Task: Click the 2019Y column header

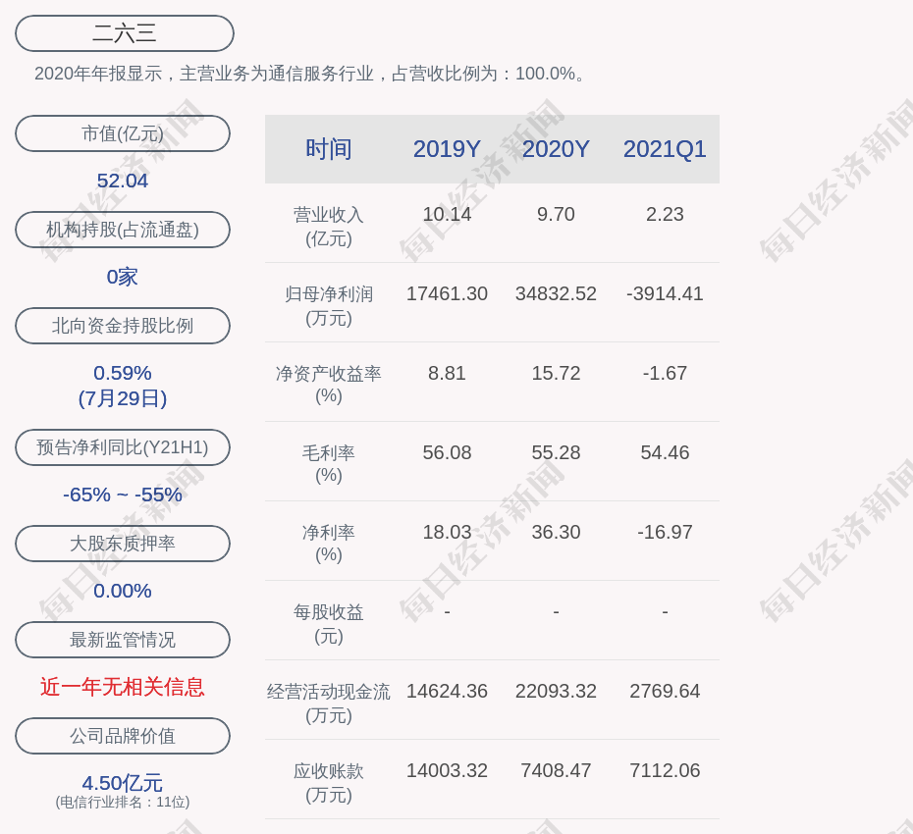Action: 447,149
